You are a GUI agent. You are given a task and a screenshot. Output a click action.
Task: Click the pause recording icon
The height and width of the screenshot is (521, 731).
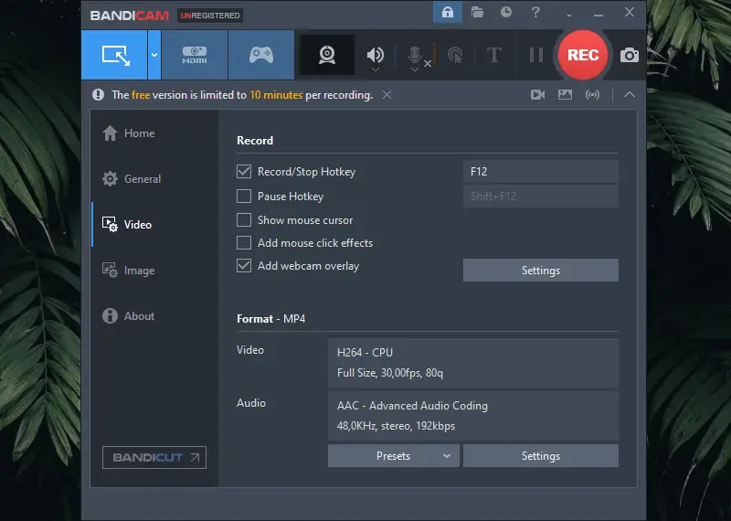coord(536,55)
